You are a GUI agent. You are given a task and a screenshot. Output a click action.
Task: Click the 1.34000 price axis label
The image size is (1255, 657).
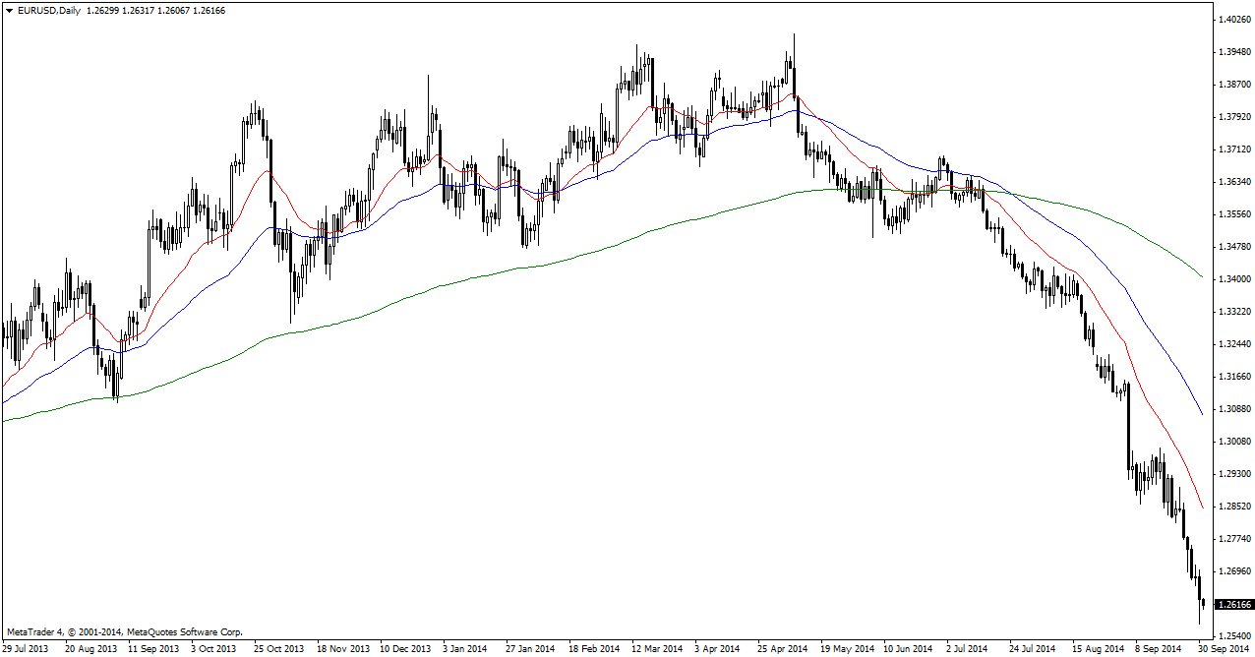(x=1234, y=279)
